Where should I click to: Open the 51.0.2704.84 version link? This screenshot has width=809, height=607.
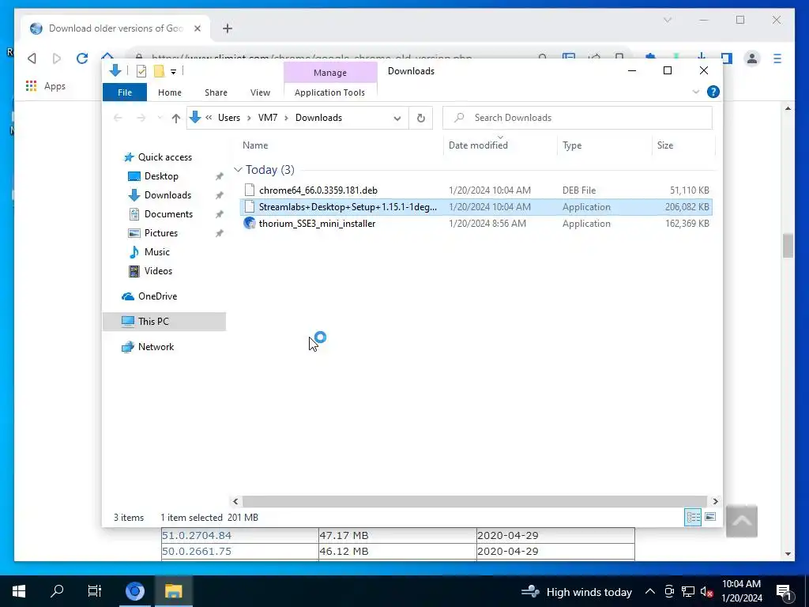pos(197,535)
